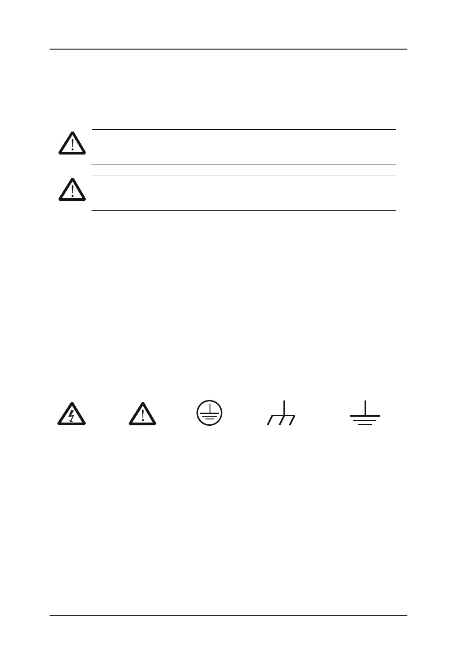Click the vertical stem of the chassis ground symbol
470x664 pixels.
click(284, 408)
